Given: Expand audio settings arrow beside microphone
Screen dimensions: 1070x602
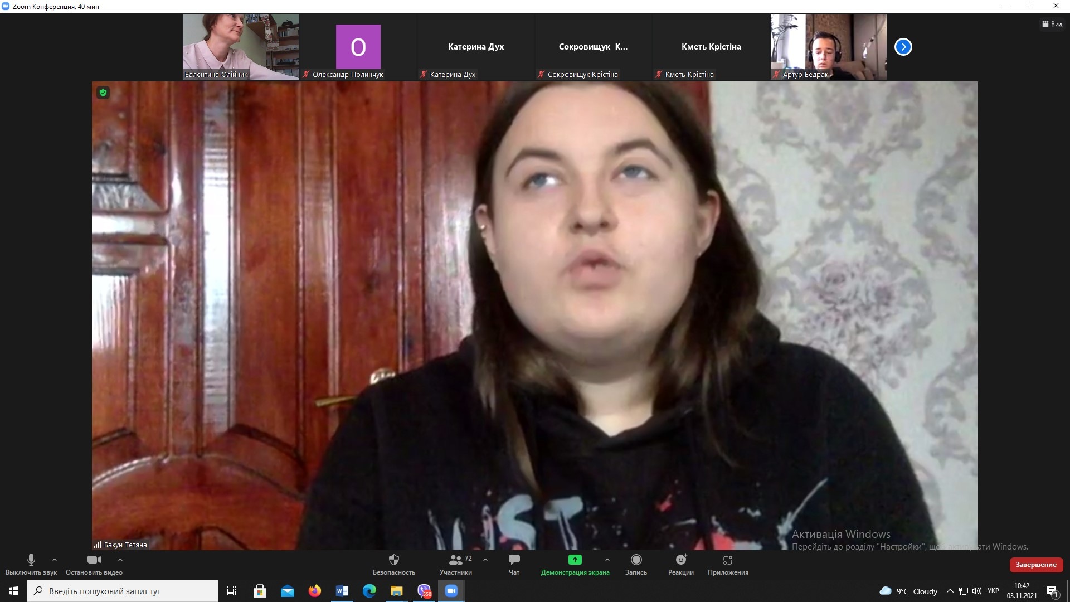Looking at the screenshot, I should tap(55, 560).
